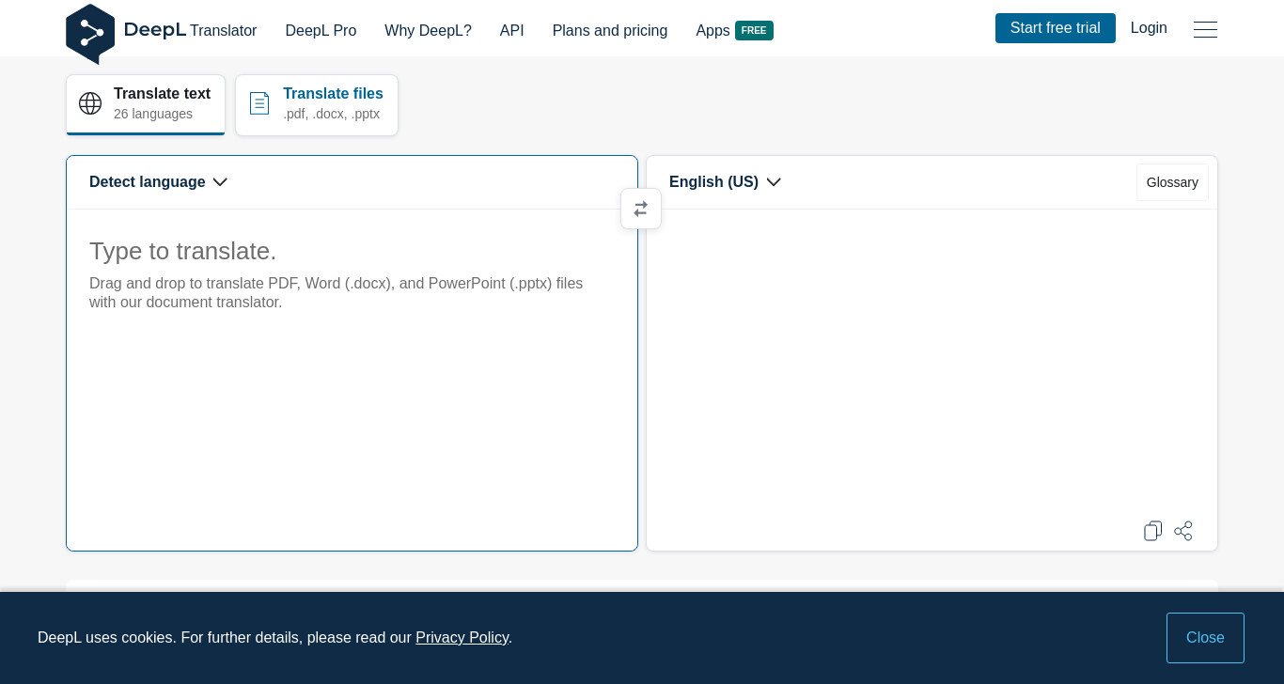This screenshot has width=1284, height=684.
Task: Open Plans and pricing
Action: [x=610, y=30]
